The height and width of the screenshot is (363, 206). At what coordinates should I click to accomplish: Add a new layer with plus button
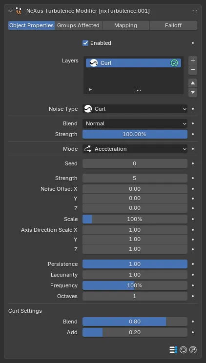pyautogui.click(x=193, y=60)
